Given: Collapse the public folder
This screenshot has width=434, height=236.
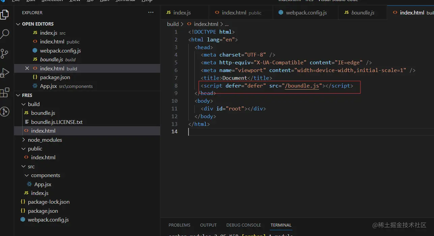Looking at the screenshot, I should [x=23, y=148].
